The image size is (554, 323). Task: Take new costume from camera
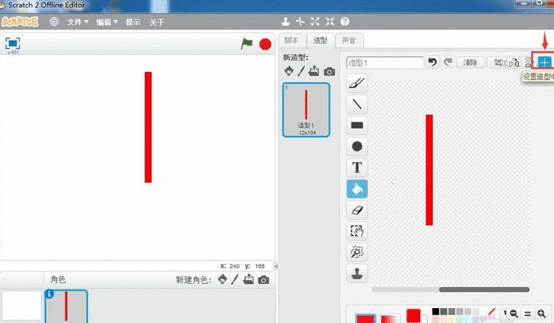coord(329,72)
